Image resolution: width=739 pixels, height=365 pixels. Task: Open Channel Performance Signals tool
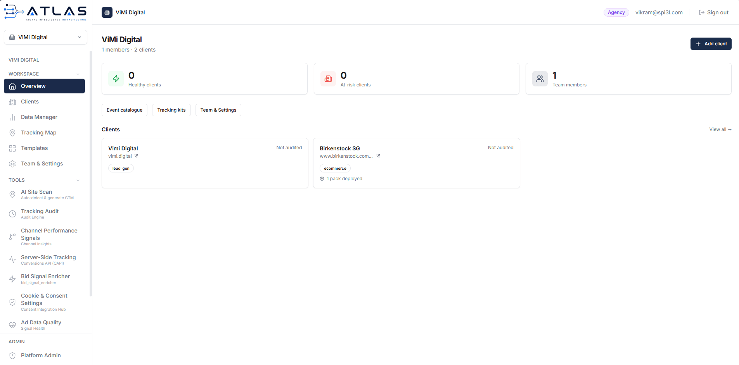coord(44,237)
